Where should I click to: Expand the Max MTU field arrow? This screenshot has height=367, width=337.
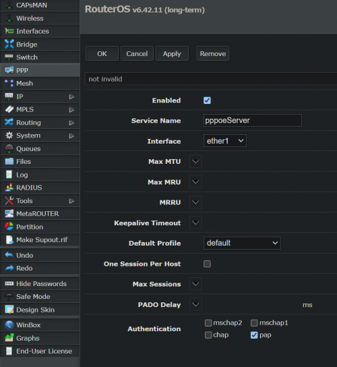click(x=195, y=161)
